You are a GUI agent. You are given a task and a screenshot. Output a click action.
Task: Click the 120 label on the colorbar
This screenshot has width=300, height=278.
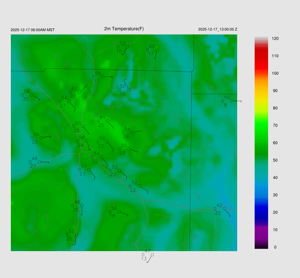[x=275, y=39]
